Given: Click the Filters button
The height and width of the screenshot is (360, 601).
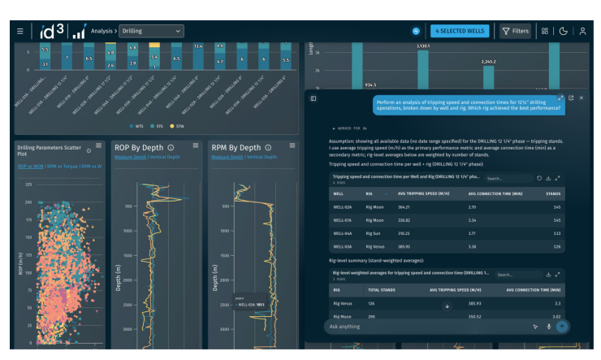Looking at the screenshot, I should pyautogui.click(x=515, y=31).
